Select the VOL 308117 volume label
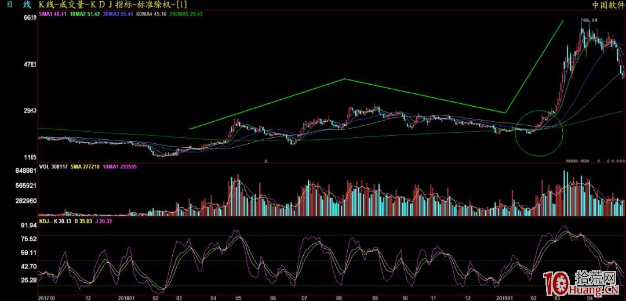Viewport: 626px width, 301px height. click(x=53, y=168)
